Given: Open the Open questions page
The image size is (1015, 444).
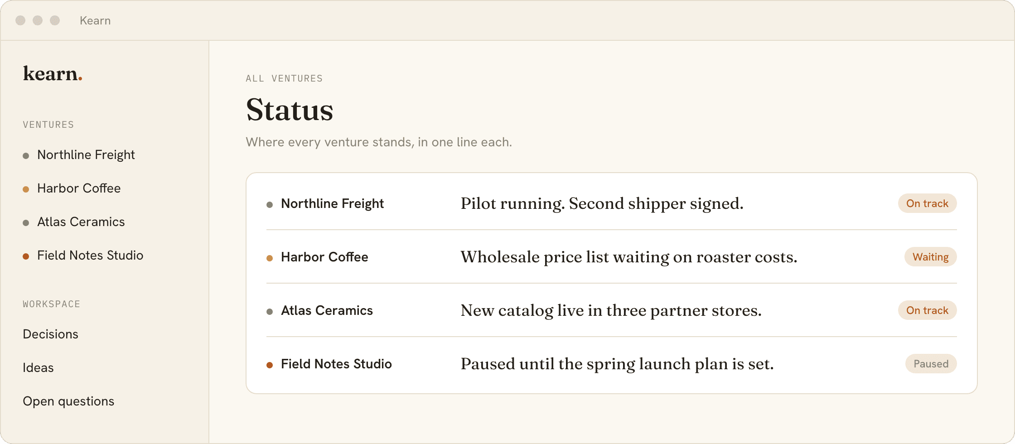Looking at the screenshot, I should click(68, 401).
